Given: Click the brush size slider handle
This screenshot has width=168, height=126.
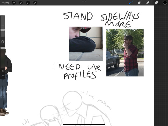Looking at the screenshot, I should [x=2, y=30].
